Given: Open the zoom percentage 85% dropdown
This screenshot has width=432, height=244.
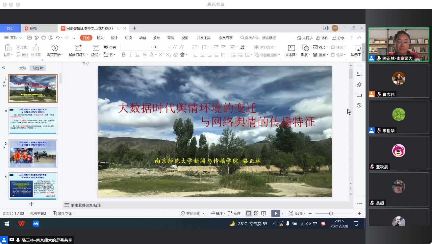Looking at the screenshot, I should coord(300,213).
